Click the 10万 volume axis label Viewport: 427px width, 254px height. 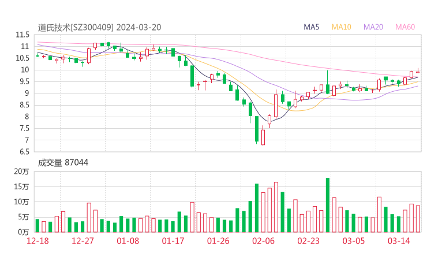[21, 202]
